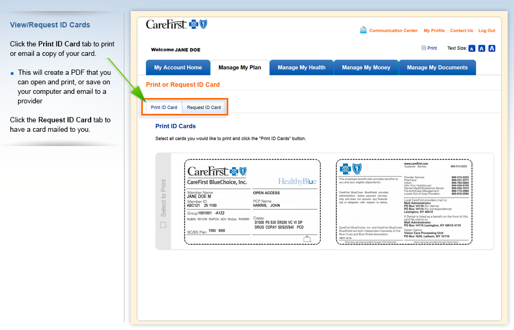Click the CareFirst logo in the header
The height and width of the screenshot is (330, 514).
[x=177, y=24]
